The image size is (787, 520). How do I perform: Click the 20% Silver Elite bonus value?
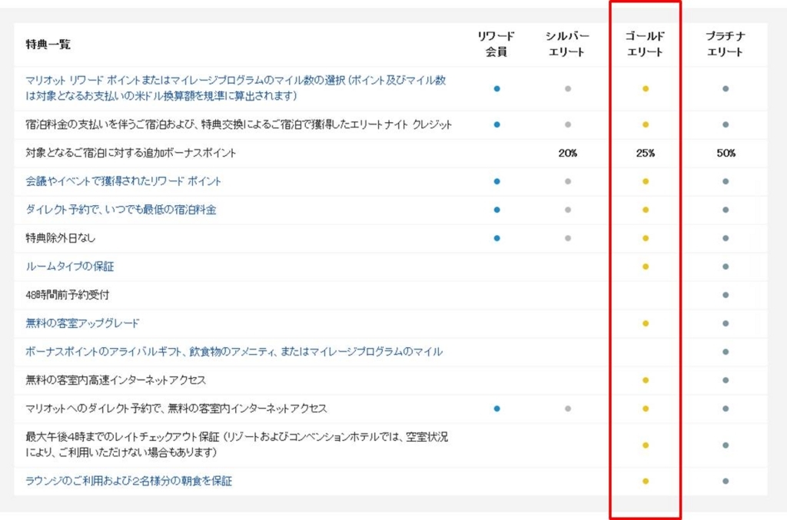pyautogui.click(x=568, y=153)
